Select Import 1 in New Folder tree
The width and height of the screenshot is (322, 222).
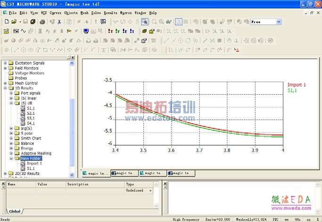34,163
